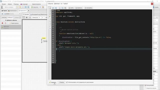The image size is (160, 90).
Task: Click the save-all icon in main toolbar
Action: pyautogui.click(x=28, y=7)
